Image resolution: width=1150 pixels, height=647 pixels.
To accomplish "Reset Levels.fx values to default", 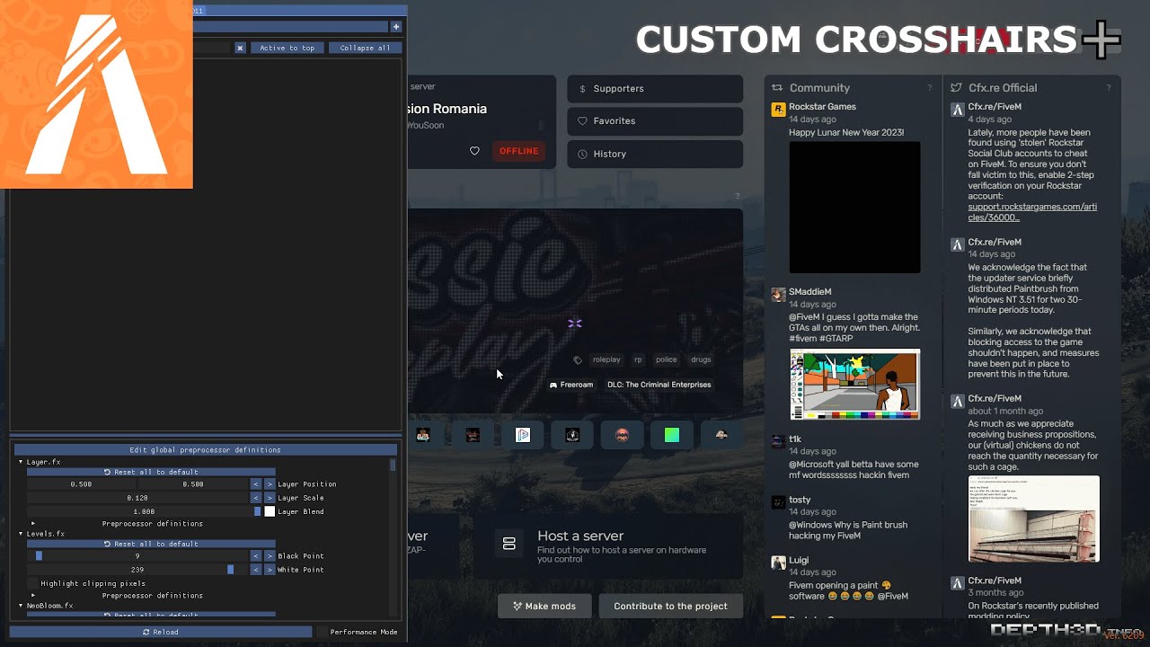I will (151, 544).
